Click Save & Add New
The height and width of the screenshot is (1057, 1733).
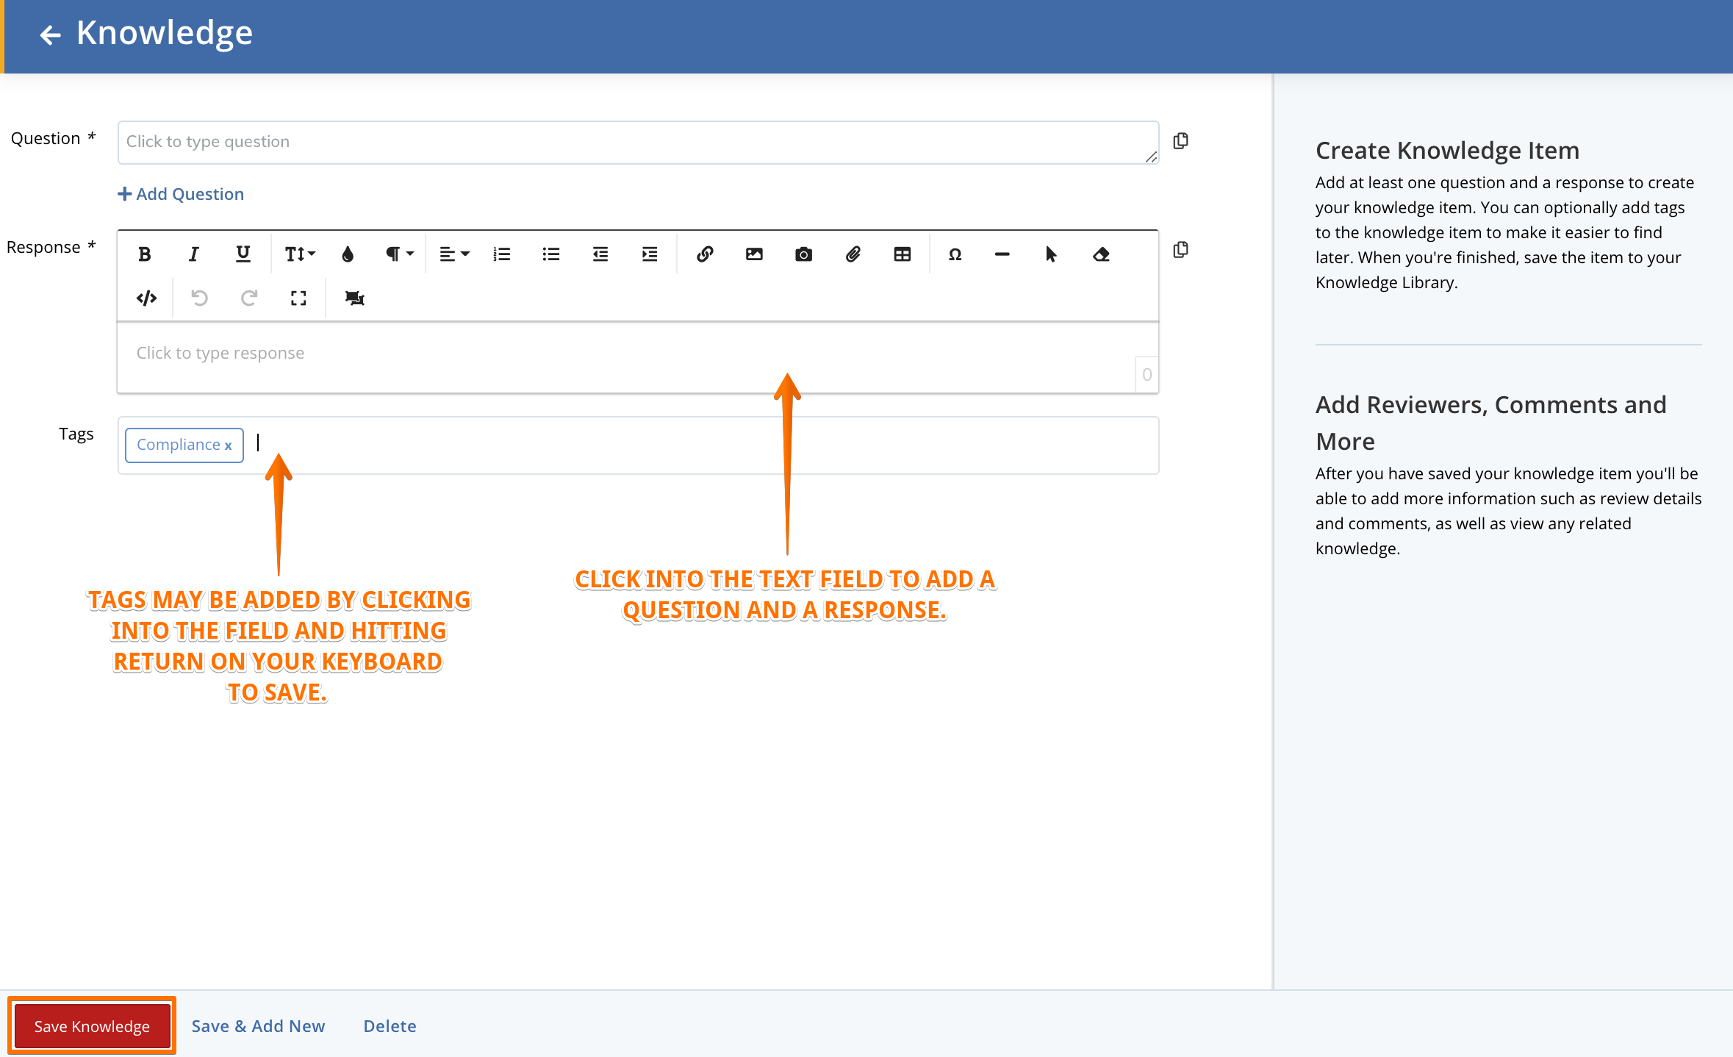point(258,1026)
